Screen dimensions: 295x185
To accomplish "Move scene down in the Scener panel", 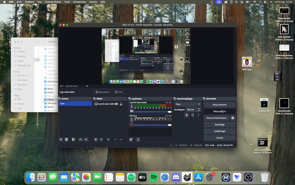I will (86, 140).
